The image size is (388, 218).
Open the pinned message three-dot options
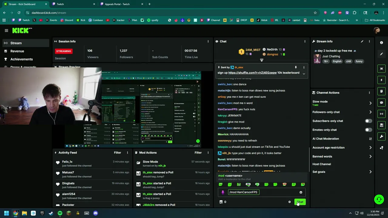[x=304, y=67]
